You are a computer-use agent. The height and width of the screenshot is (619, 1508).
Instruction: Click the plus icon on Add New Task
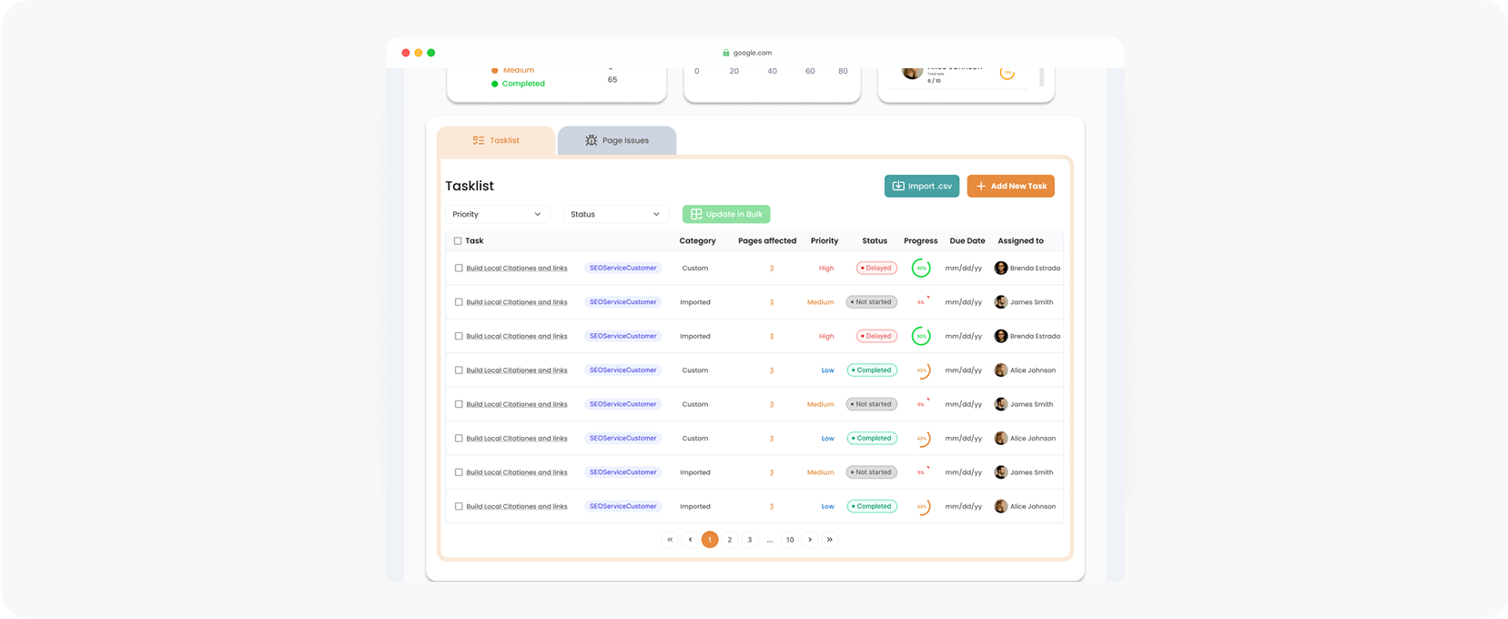[981, 186]
